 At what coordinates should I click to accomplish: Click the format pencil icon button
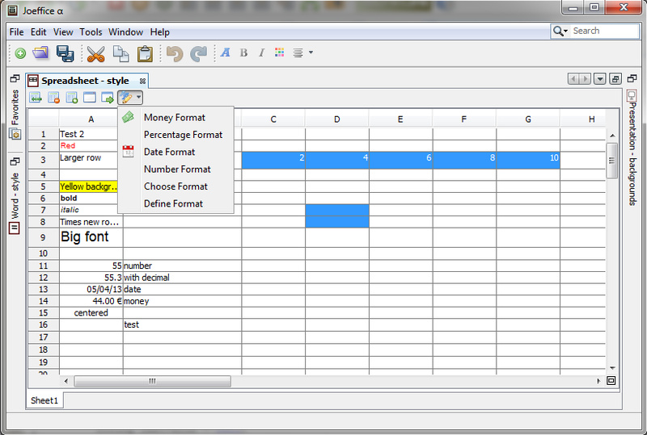pos(126,98)
